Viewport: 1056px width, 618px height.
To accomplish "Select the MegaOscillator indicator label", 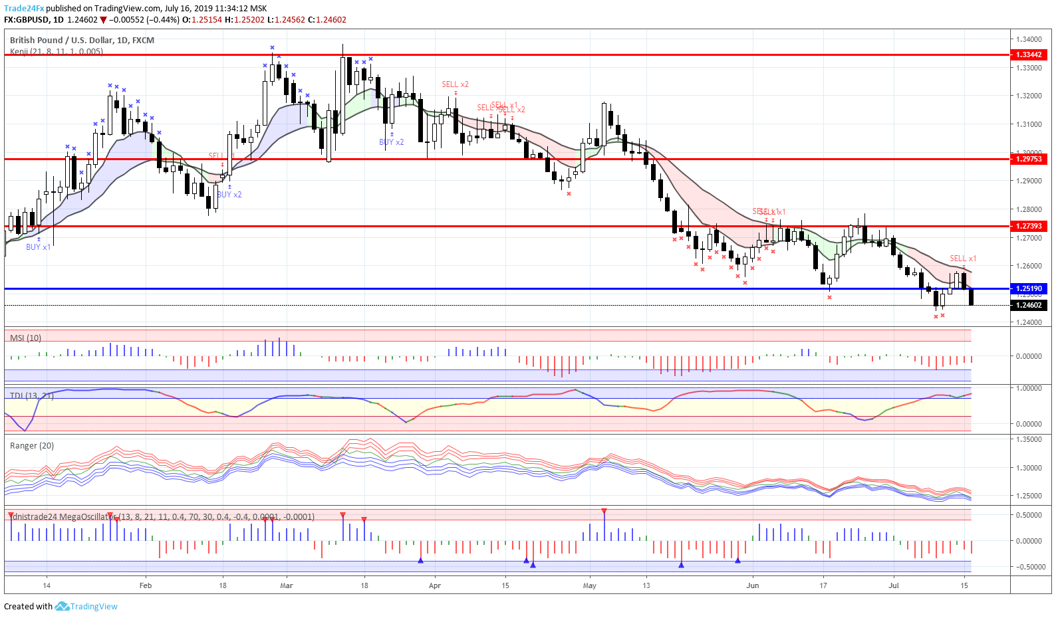I will pyautogui.click(x=162, y=516).
